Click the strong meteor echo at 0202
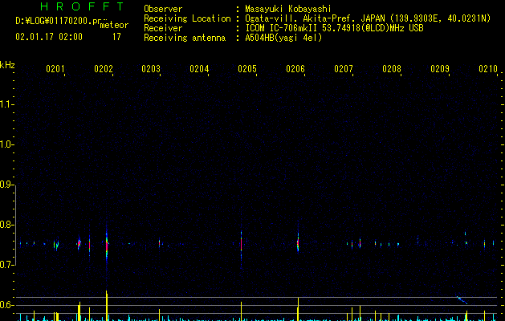505x321 pixels. pyautogui.click(x=107, y=245)
